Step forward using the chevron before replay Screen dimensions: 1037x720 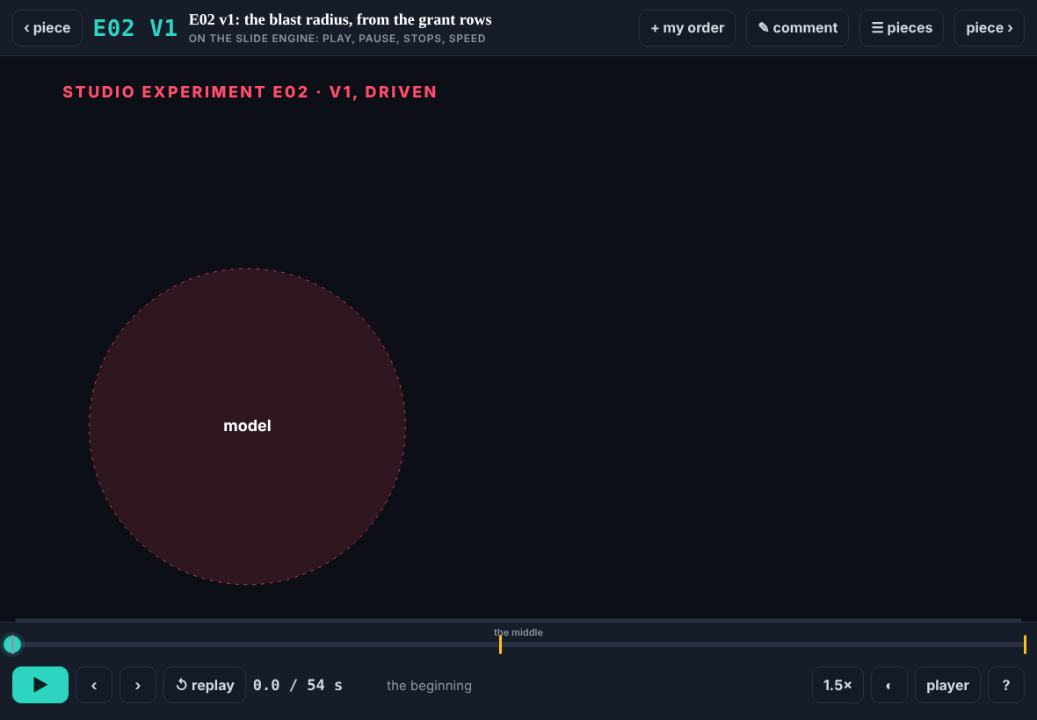(138, 685)
